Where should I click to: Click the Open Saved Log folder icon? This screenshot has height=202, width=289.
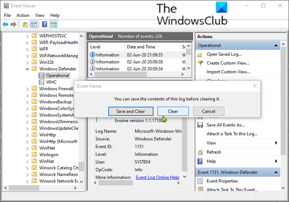pos(200,54)
